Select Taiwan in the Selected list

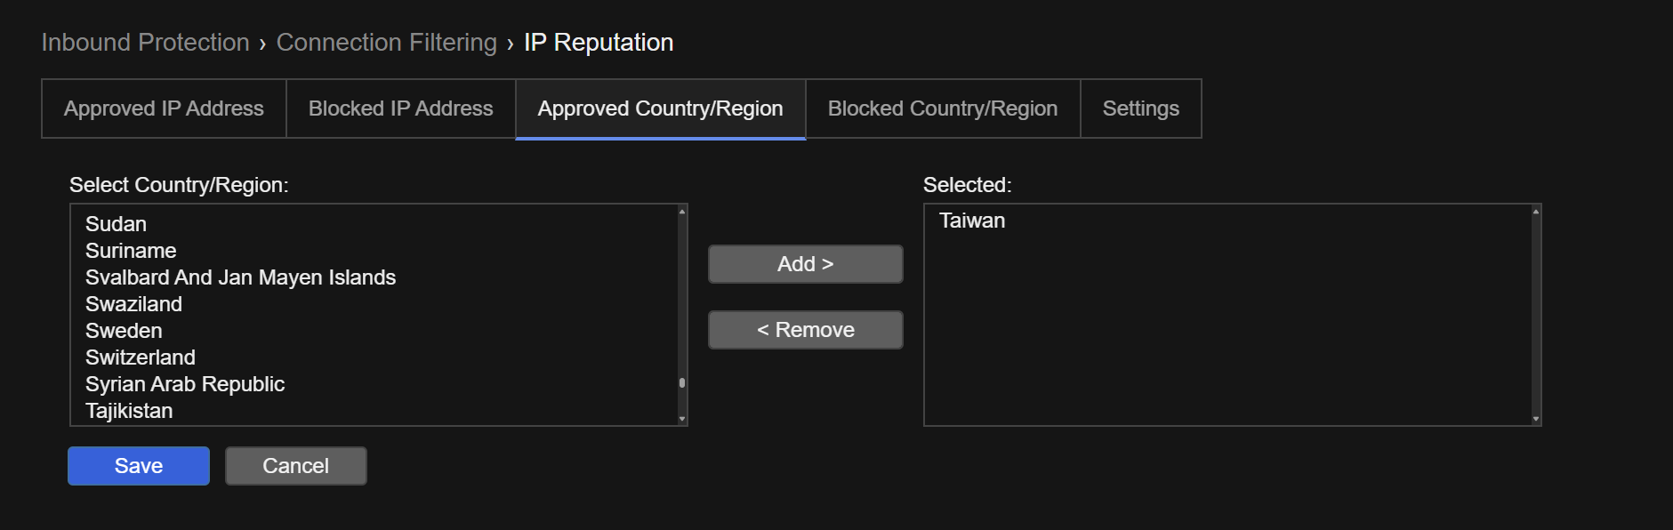tap(972, 221)
